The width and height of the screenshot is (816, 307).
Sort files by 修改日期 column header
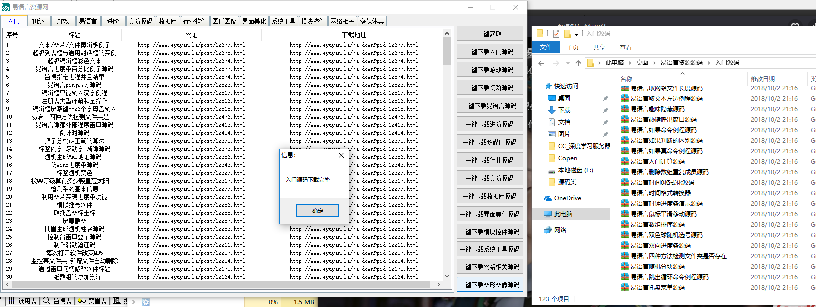coord(762,79)
